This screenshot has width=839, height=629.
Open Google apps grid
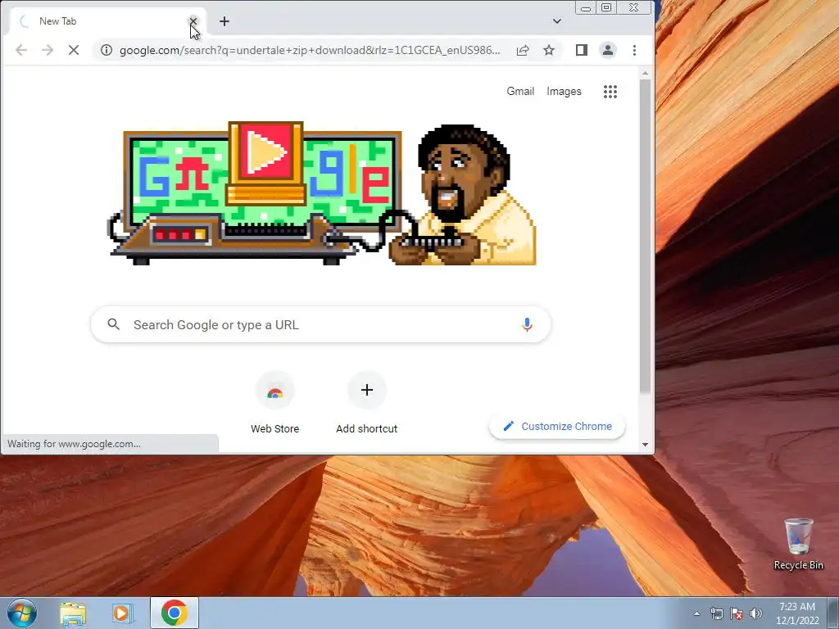(610, 92)
